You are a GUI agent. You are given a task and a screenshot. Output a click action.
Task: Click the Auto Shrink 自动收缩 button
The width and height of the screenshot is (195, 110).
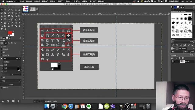coord(11,85)
